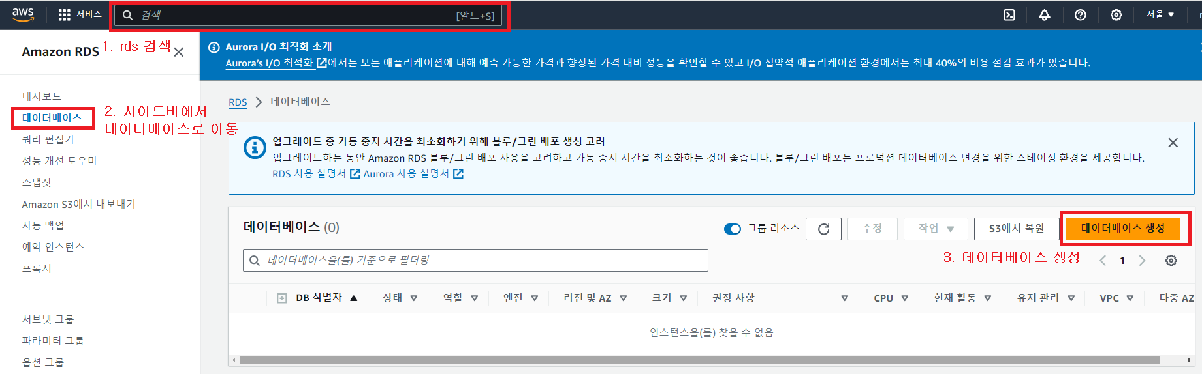Open 옵션 그룹 in sidebar
The height and width of the screenshot is (374, 1202).
[43, 362]
